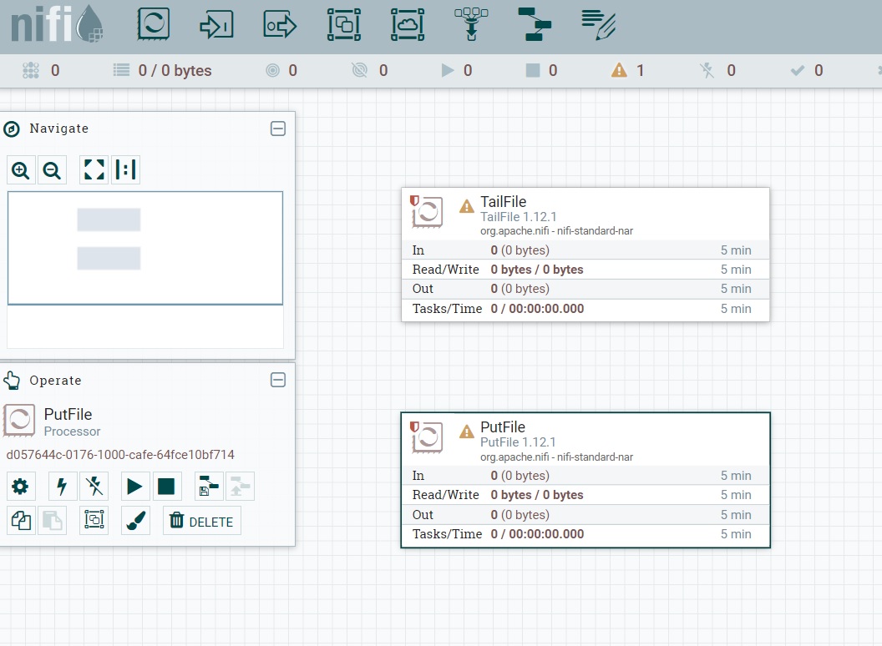The height and width of the screenshot is (646, 882).
Task: Click the PutFile warning triangle
Action: tap(467, 432)
